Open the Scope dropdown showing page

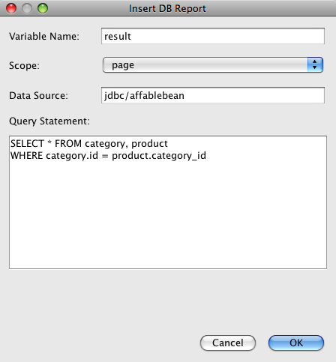coord(213,64)
